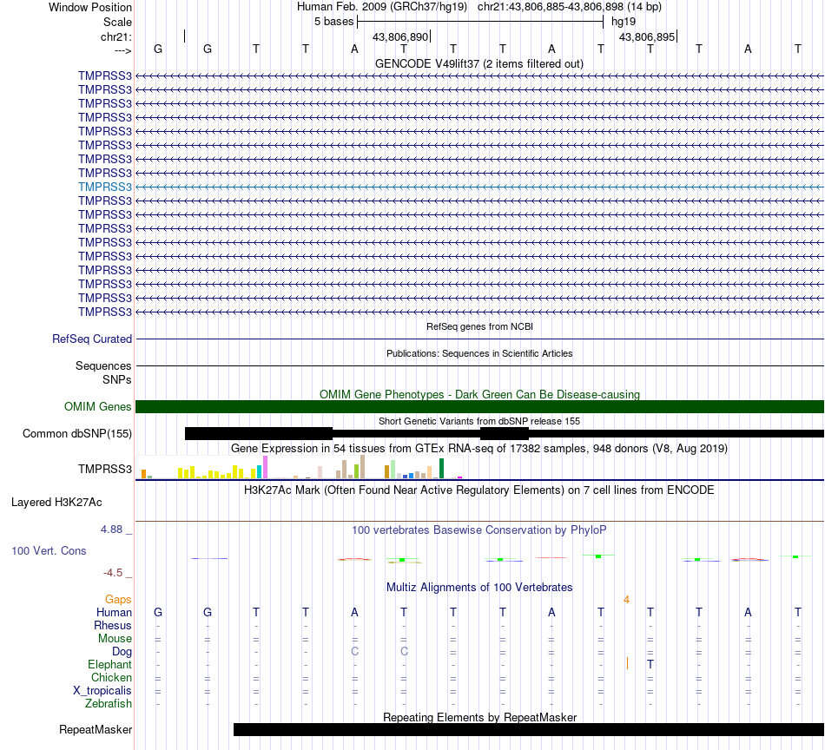Click the TMPRSS3 GTEx expression label

point(105,469)
